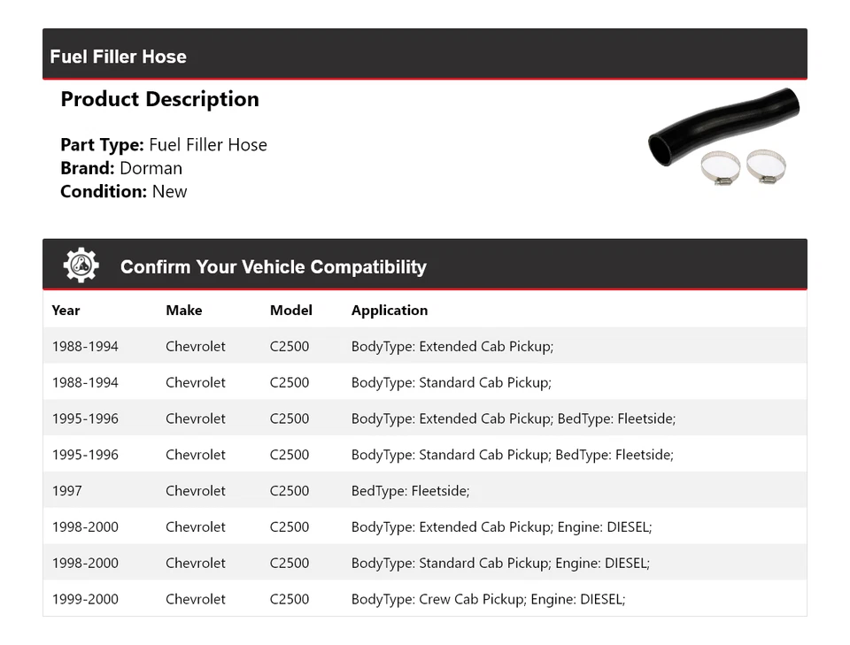Select the 1998-2000 Extended Cab DIESEL row

pos(424,527)
